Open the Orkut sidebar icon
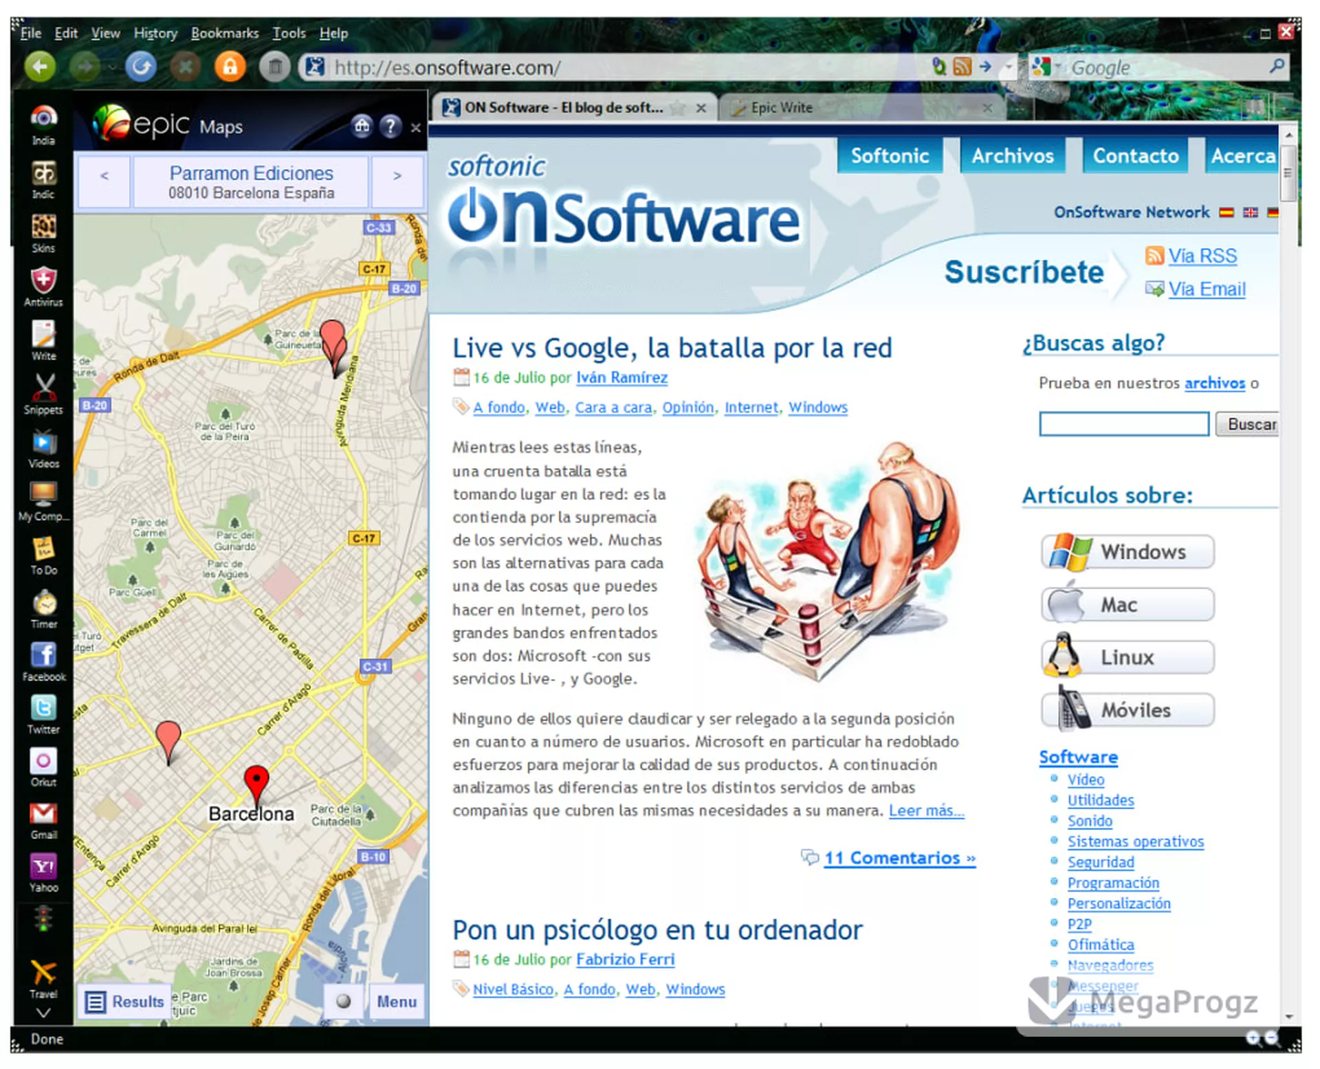1320x1069 pixels. coord(43,768)
